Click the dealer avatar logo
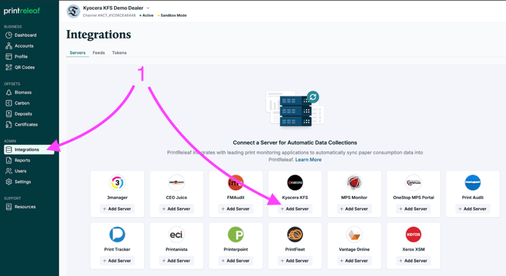Image resolution: width=506 pixels, height=276 pixels. 73,11
